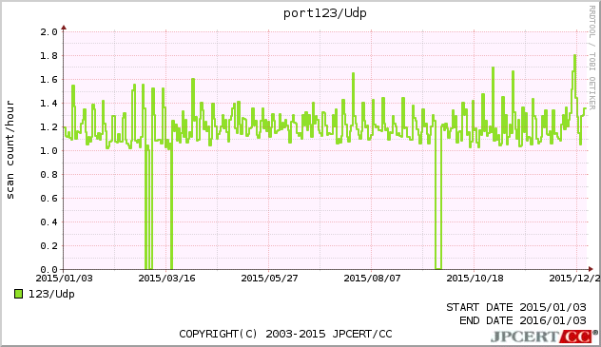Image resolution: width=601 pixels, height=347 pixels.
Task: Click the x-axis date 2015/05/27
Action: point(269,278)
